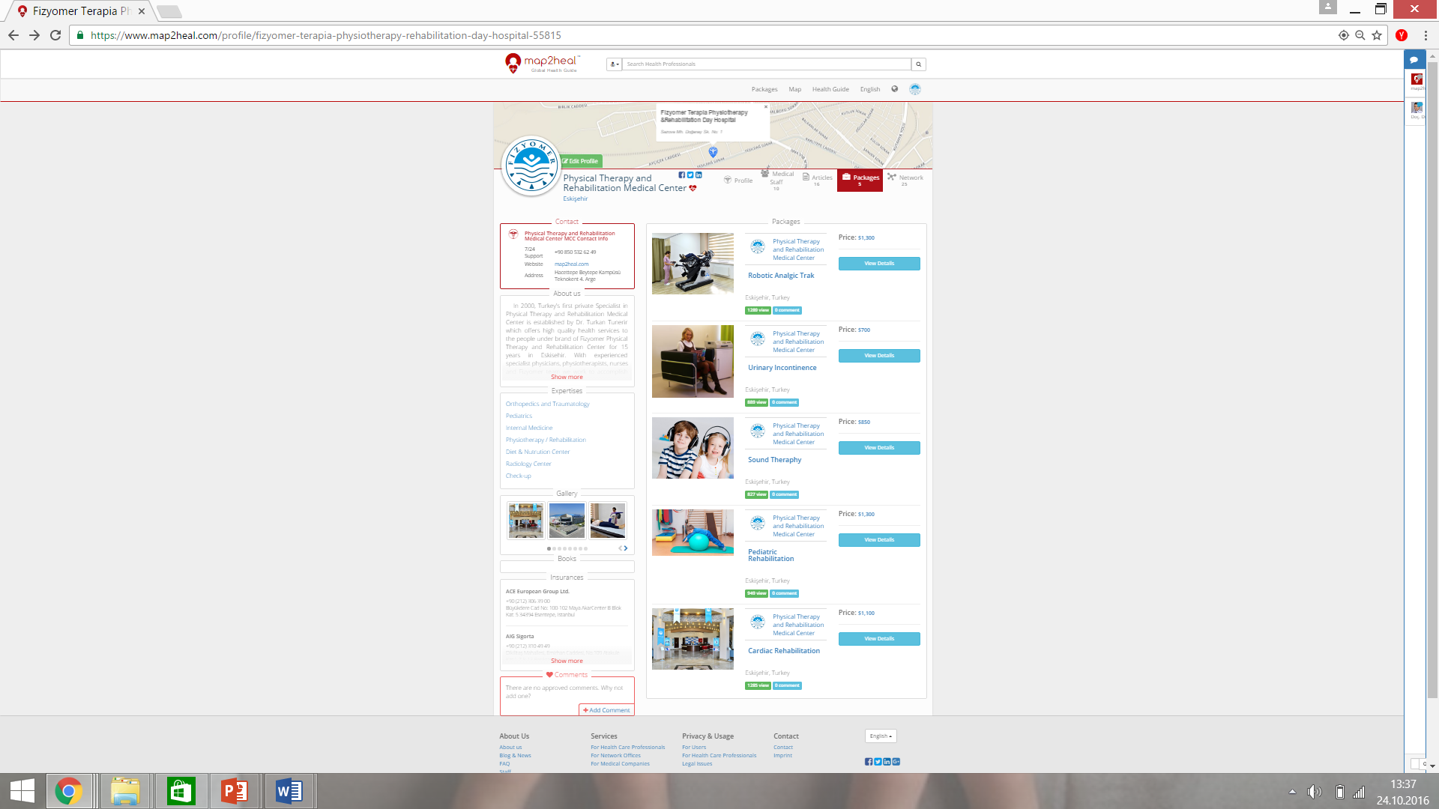Open the profile's Facebook icon
The image size is (1439, 809).
tap(682, 175)
